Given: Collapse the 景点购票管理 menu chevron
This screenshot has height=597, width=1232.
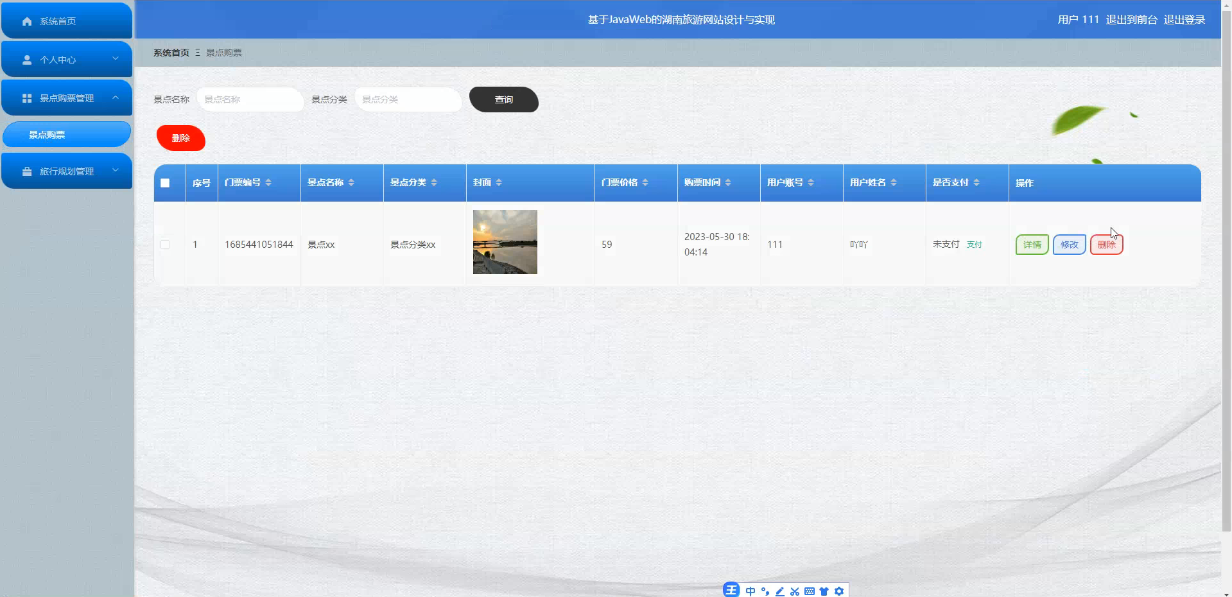Looking at the screenshot, I should [116, 98].
